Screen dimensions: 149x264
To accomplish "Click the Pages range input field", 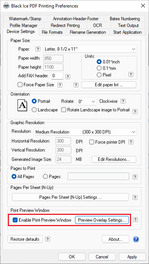I will [x=98, y=177].
